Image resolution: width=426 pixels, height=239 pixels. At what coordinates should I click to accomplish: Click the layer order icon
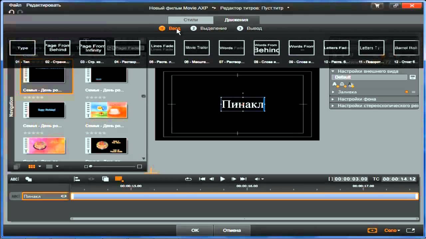tap(106, 179)
